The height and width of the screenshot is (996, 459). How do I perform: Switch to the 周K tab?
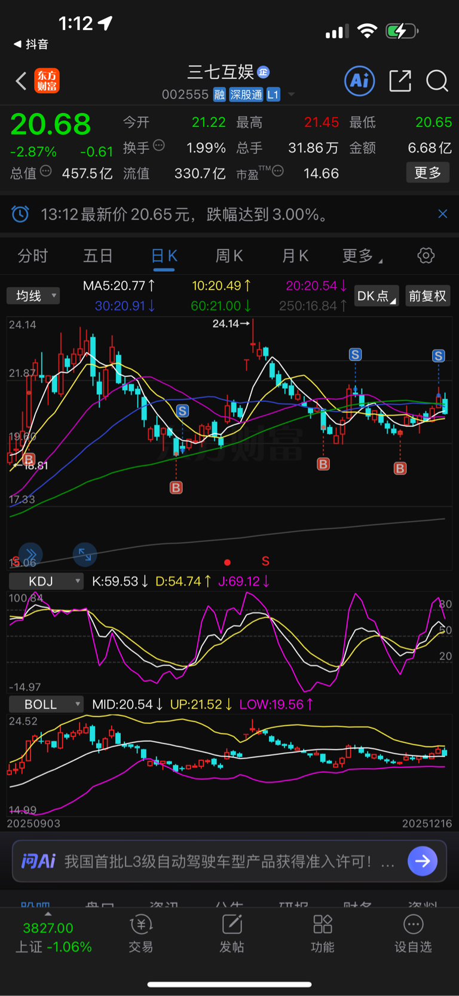coord(229,256)
